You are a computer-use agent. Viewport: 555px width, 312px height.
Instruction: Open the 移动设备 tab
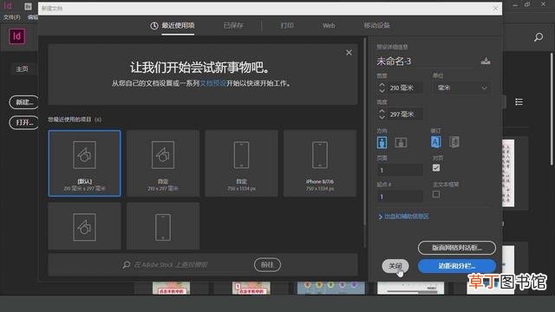tap(376, 25)
